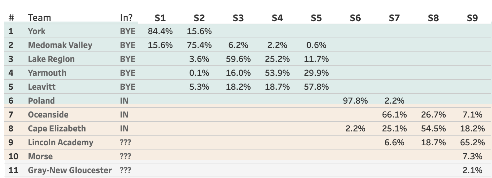Click Oceanside's 66.1% S7 value
The width and height of the screenshot is (492, 178).
pyautogui.click(x=394, y=115)
